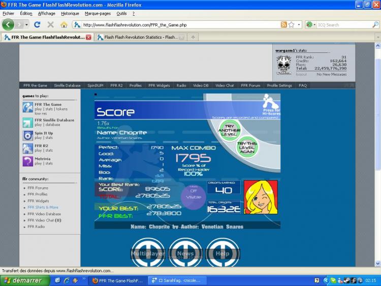
Task: Open the search engine dropdown
Action: coord(310,24)
